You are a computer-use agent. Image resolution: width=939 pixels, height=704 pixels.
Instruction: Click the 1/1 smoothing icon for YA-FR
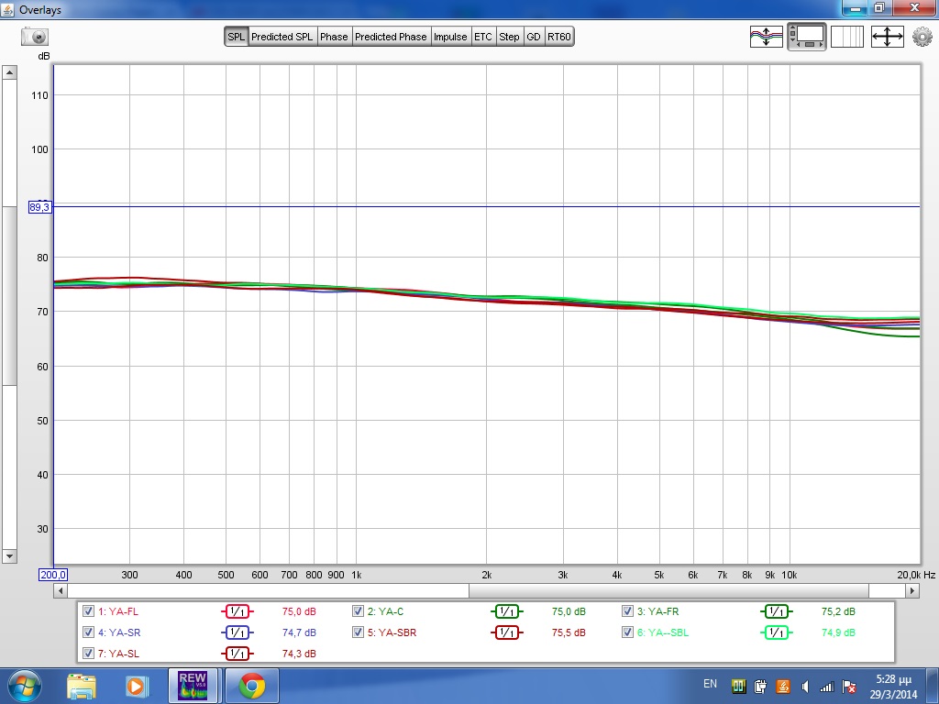776,611
